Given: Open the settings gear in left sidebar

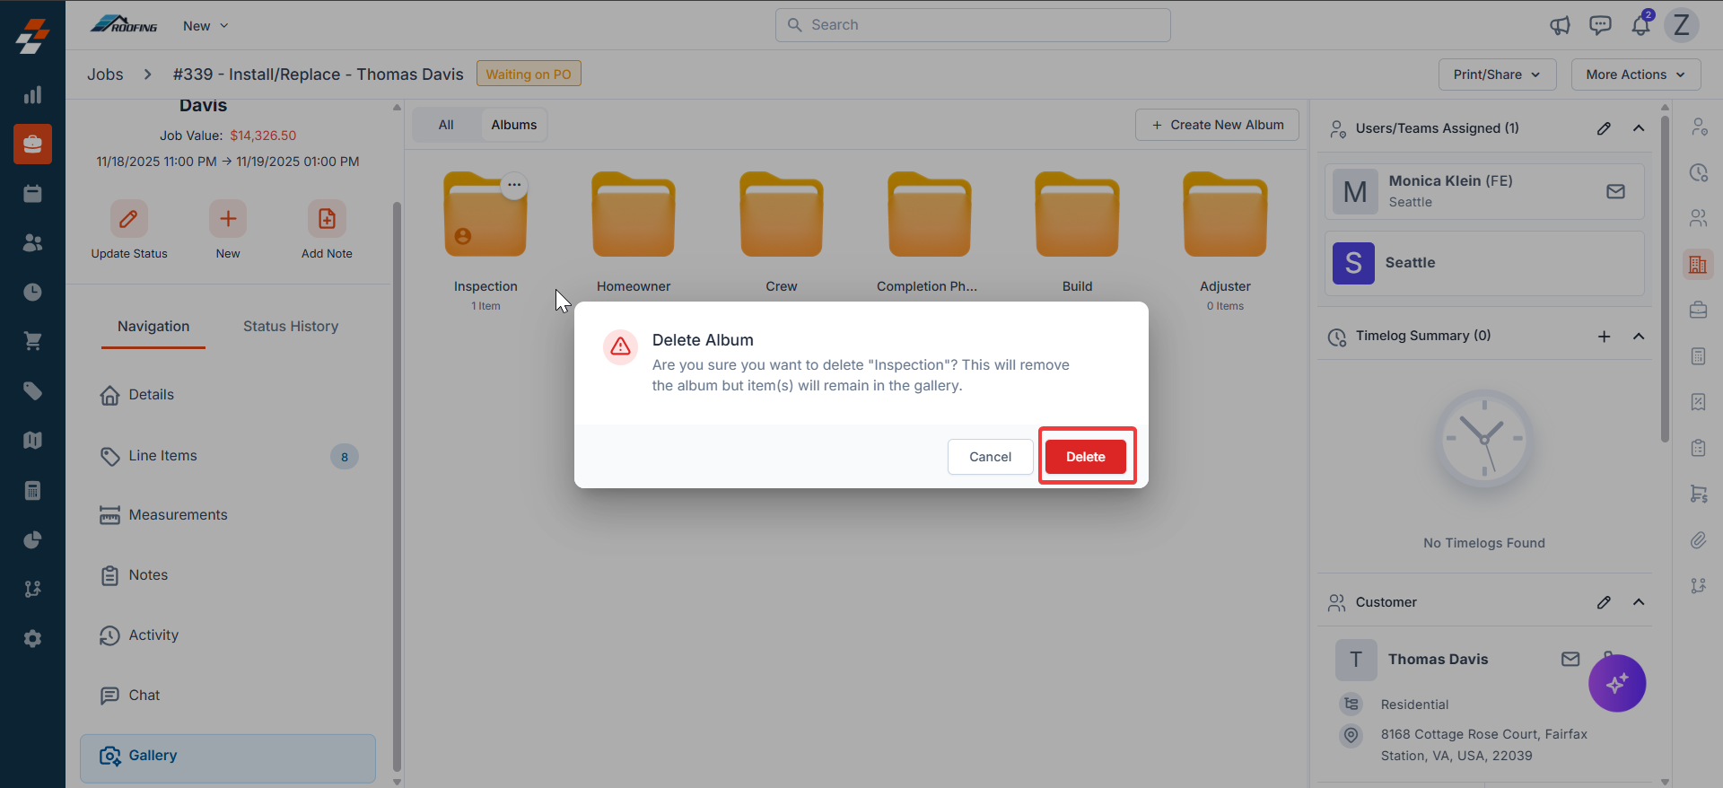Looking at the screenshot, I should click(x=32, y=639).
